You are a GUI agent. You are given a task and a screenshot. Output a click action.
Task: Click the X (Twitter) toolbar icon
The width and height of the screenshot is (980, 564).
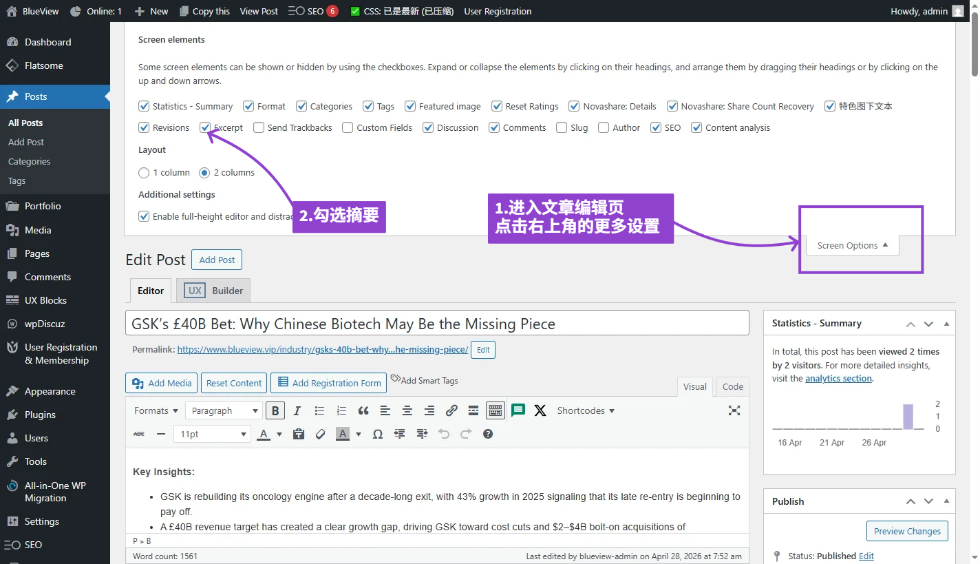pyautogui.click(x=540, y=410)
